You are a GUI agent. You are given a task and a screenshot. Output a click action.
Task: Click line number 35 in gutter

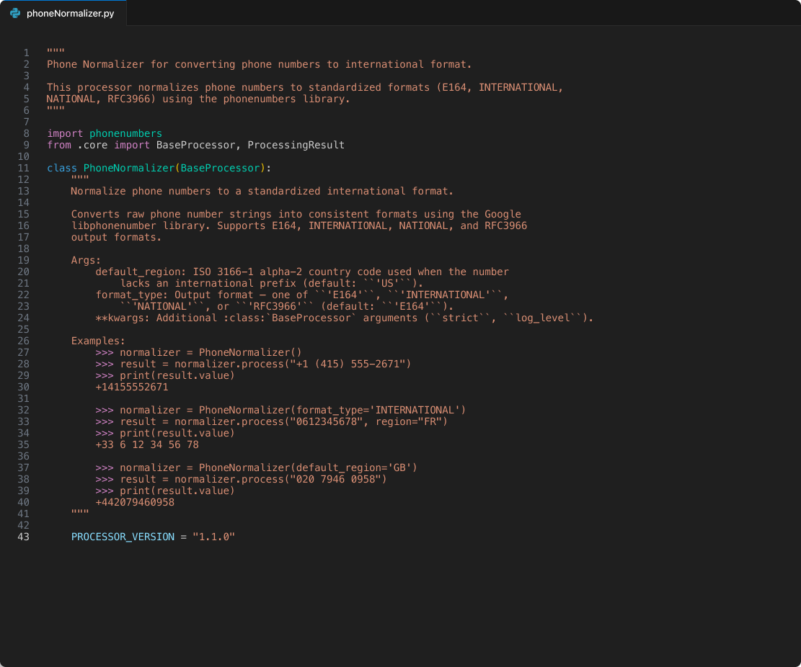24,444
